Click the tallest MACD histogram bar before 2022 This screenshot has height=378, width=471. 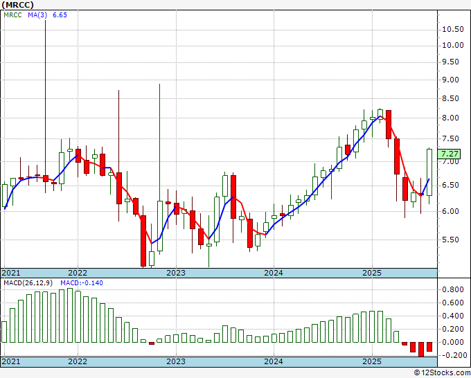click(70, 315)
